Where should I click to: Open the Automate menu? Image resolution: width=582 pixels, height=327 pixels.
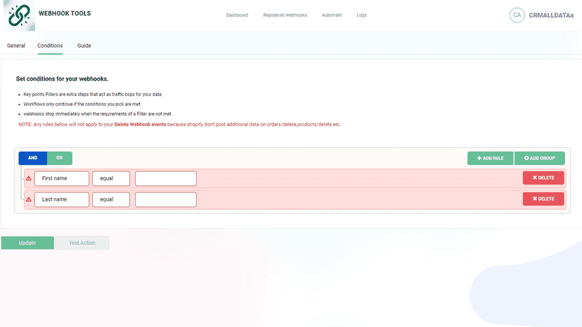pos(332,15)
